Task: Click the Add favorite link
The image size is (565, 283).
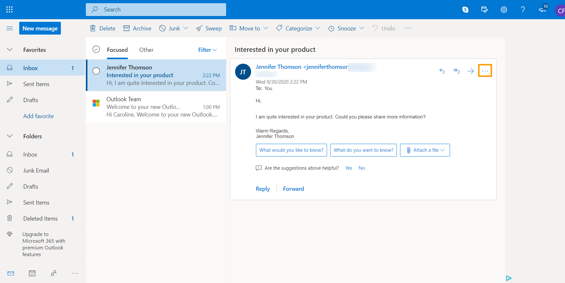Action: (x=38, y=116)
